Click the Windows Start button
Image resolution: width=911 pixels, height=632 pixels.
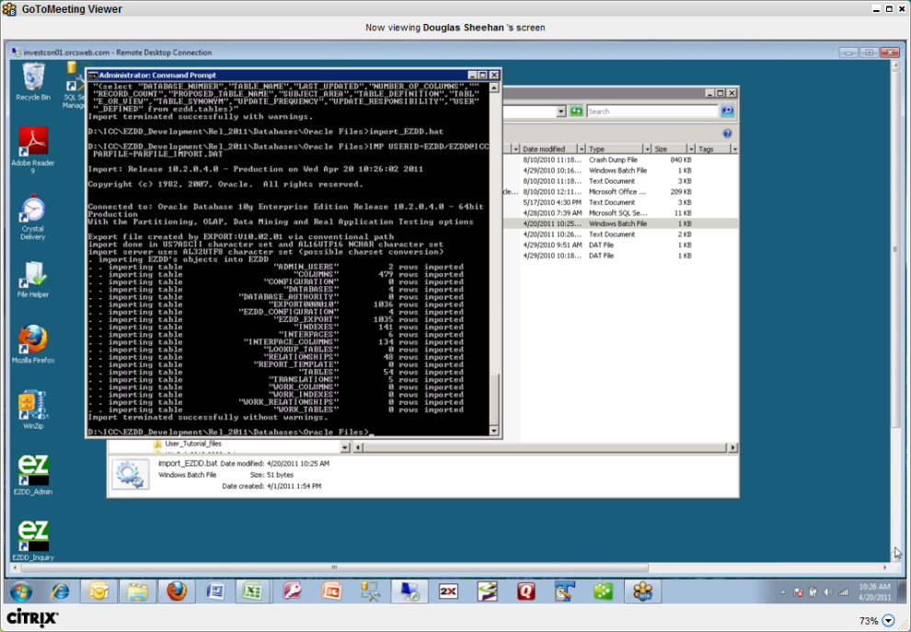click(x=20, y=591)
